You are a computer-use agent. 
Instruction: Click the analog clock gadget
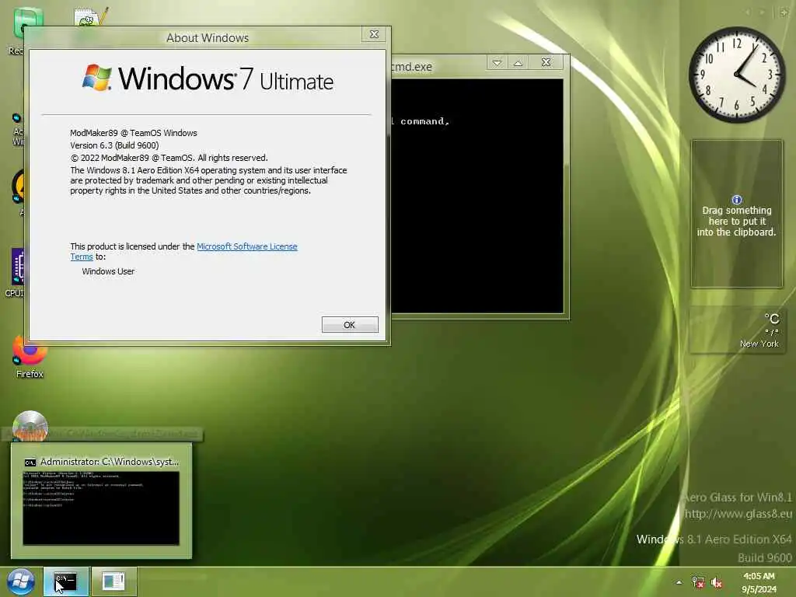coord(736,75)
